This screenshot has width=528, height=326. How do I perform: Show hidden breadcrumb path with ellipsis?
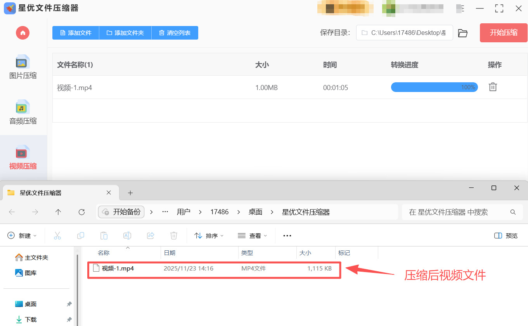click(x=165, y=212)
